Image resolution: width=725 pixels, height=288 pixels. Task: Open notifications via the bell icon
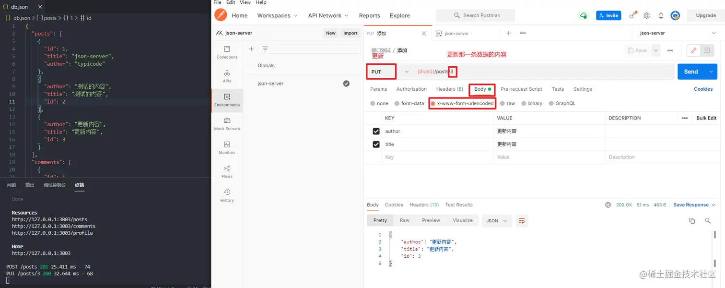[661, 15]
